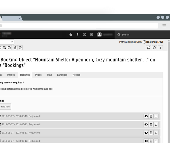Open the bookmarks star in top bar
The image size is (170, 143).
click(x=71, y=35)
